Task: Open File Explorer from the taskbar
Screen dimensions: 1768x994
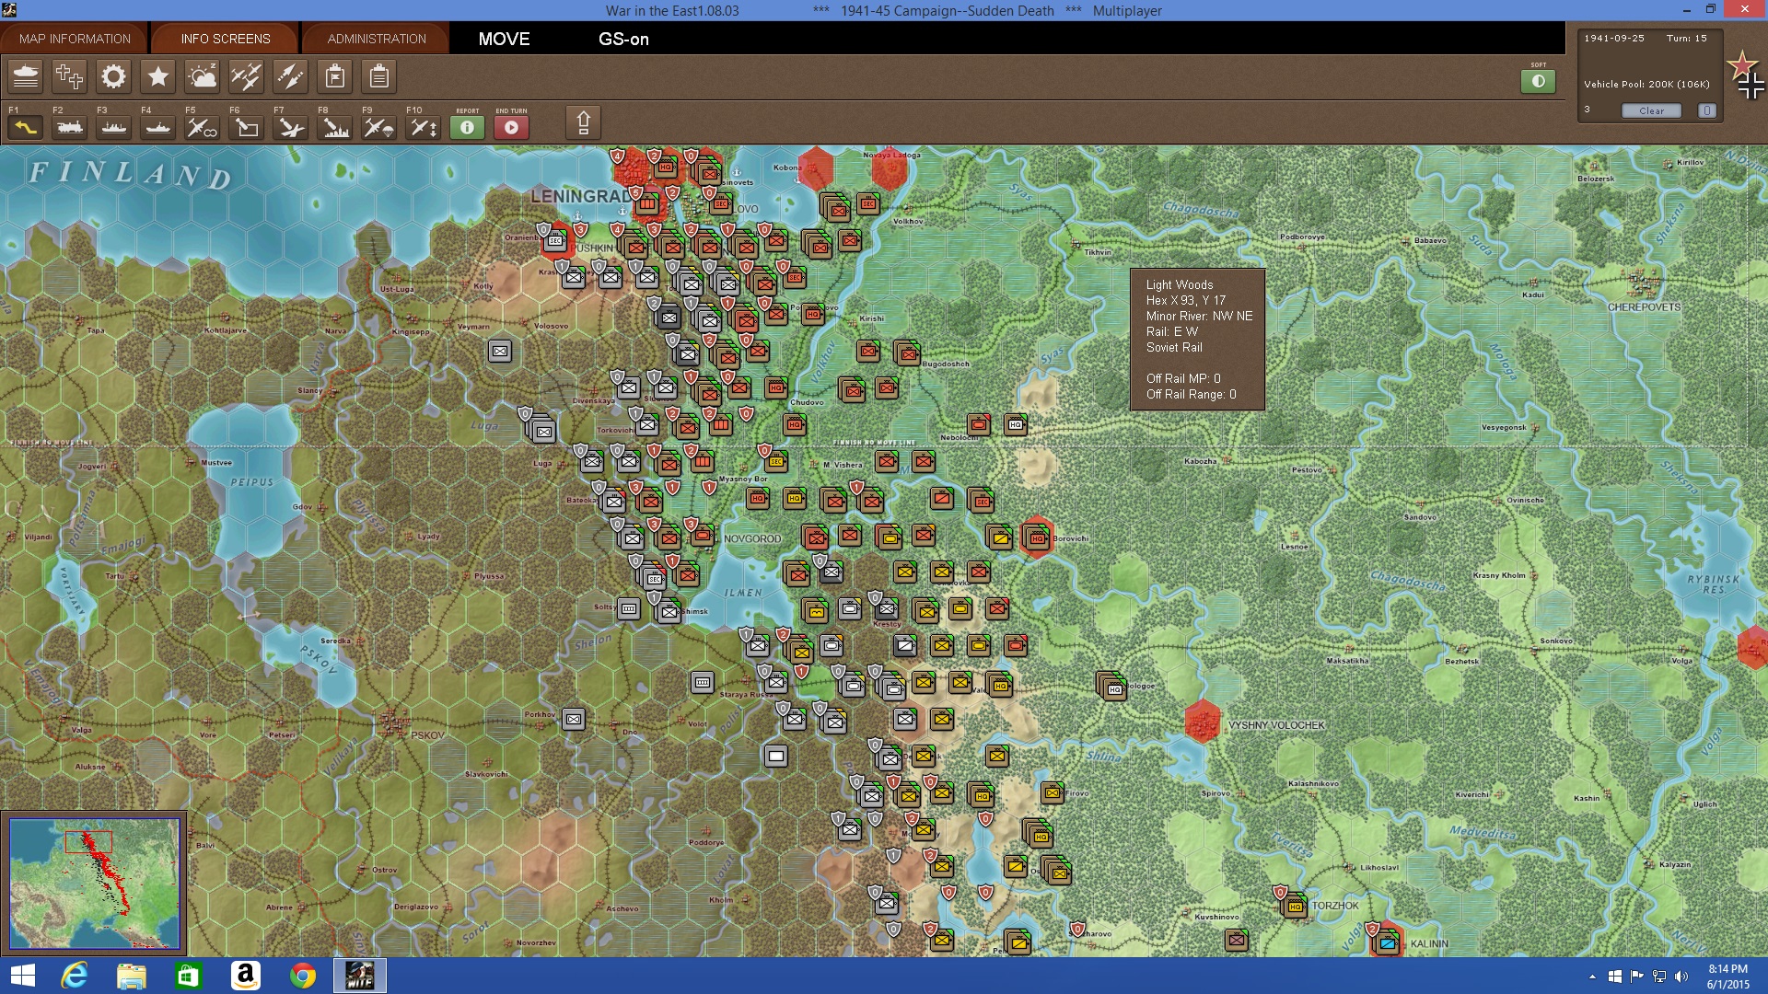Action: 131,976
